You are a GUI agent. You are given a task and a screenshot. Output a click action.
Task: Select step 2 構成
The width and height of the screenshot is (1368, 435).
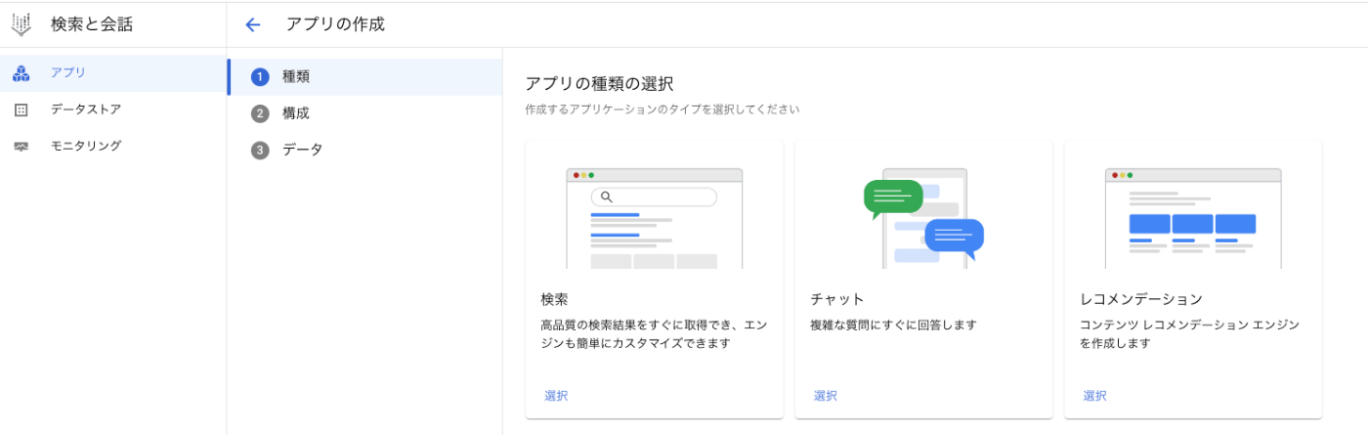point(364,113)
